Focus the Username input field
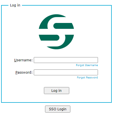The image size is (114, 119). (x=66, y=60)
